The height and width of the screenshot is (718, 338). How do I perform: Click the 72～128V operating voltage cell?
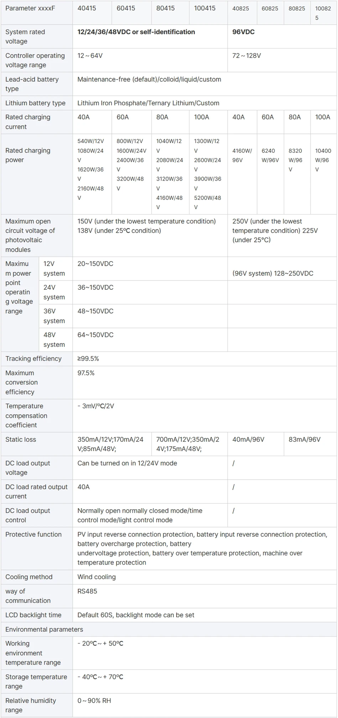(246, 56)
